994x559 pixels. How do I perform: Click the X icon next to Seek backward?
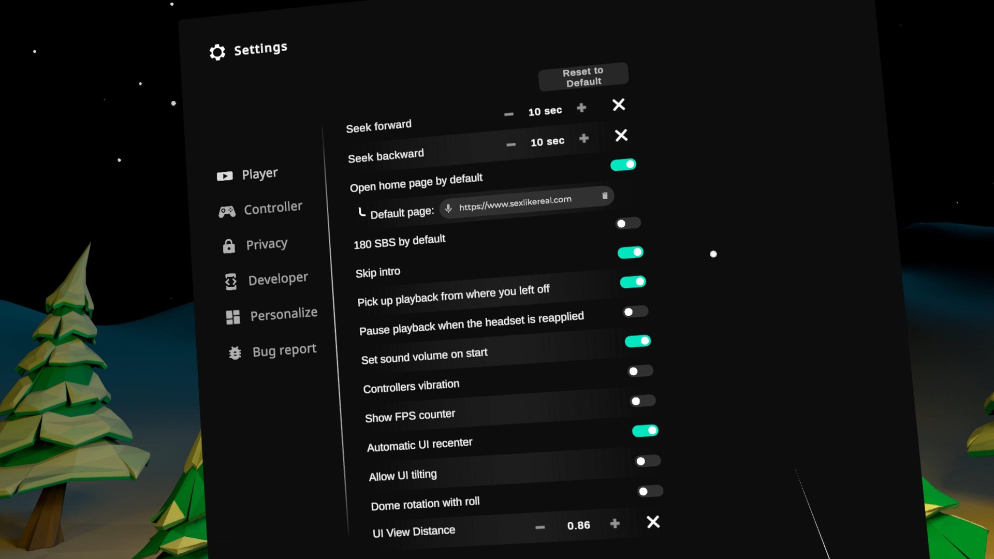(621, 136)
